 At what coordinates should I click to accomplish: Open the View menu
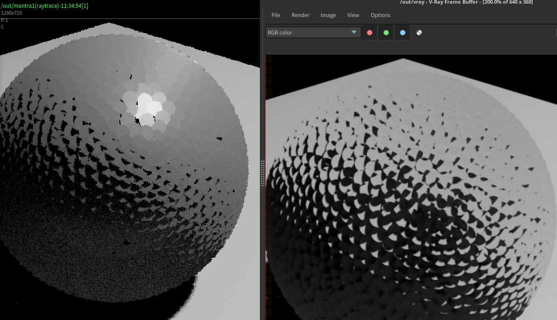(x=353, y=15)
